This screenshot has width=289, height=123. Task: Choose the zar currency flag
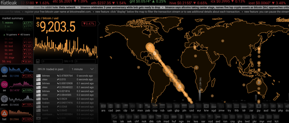click(251, 106)
